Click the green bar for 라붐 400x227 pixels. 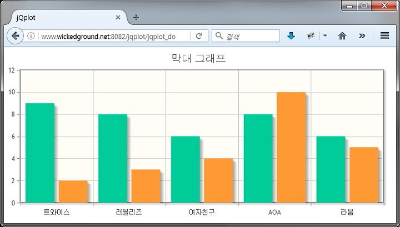[331, 169]
